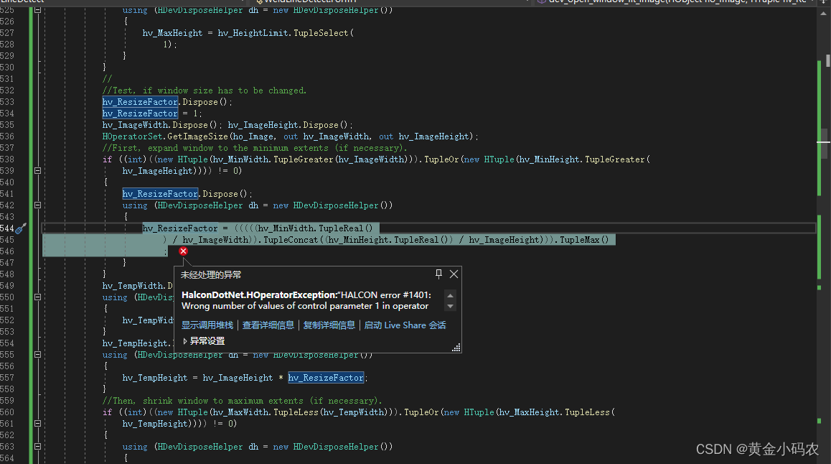Pin the unhandled exception popup
Viewport: 831px width, 464px height.
pos(438,274)
